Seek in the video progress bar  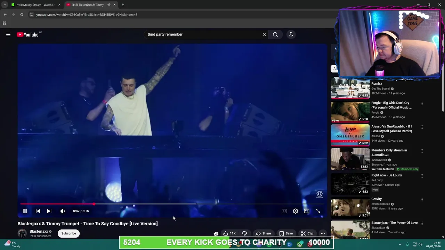(x=172, y=204)
